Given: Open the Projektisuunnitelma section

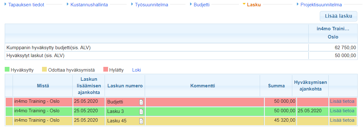Looking at the screenshot, I should click(321, 5).
